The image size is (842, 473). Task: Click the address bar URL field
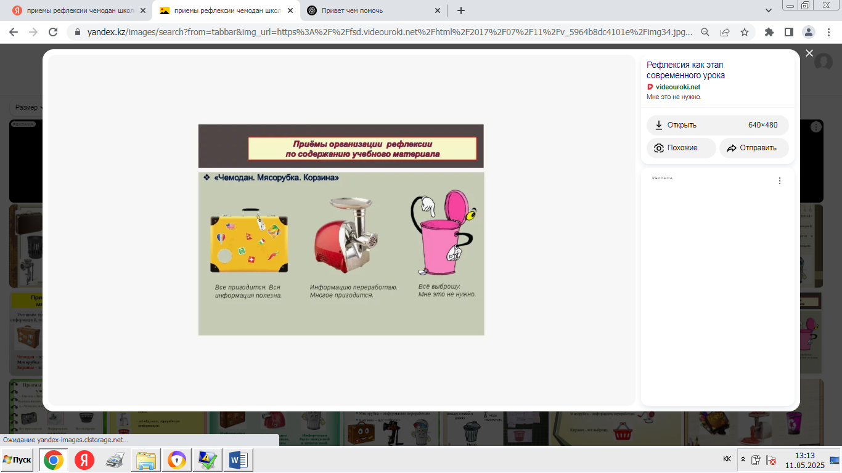click(x=390, y=32)
